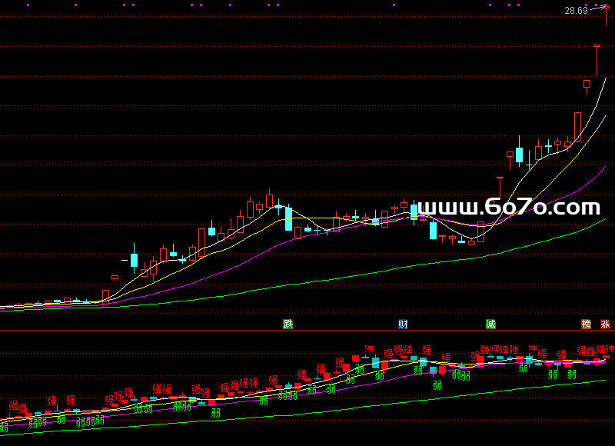Click the leftmost magenta dot at the top
This screenshot has width=615, height=446.
(28, 5)
